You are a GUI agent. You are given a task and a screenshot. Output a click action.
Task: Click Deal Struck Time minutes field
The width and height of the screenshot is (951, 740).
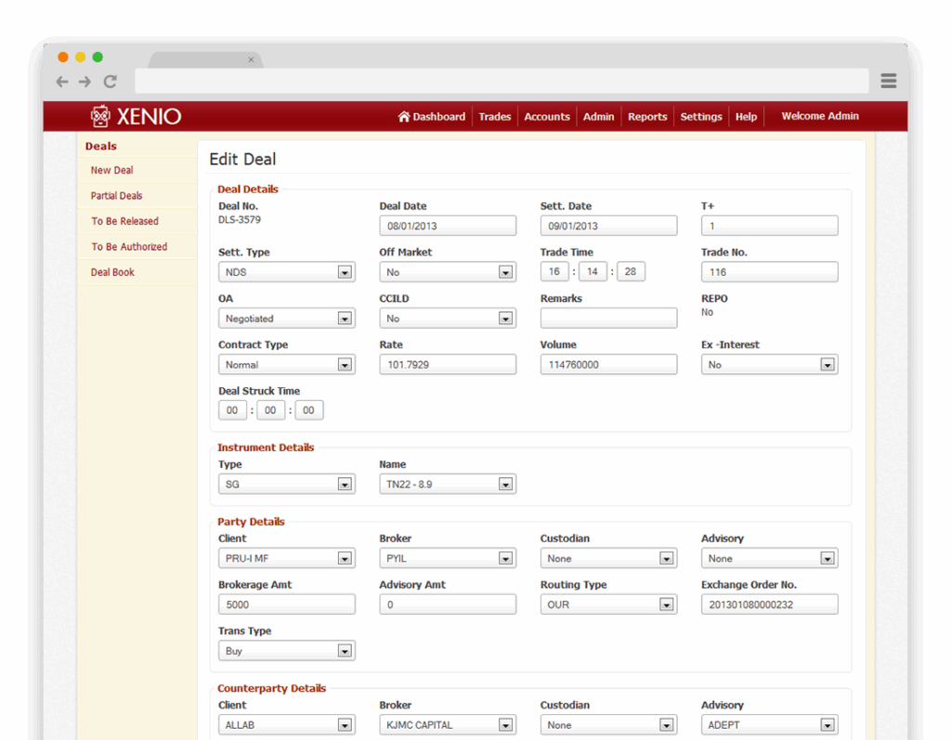pos(270,410)
